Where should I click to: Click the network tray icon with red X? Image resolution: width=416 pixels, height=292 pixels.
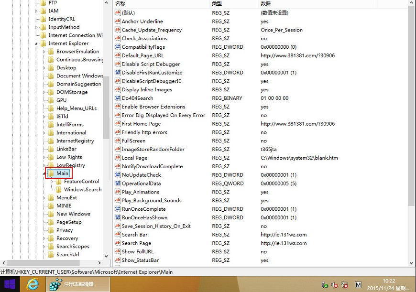pos(344,285)
